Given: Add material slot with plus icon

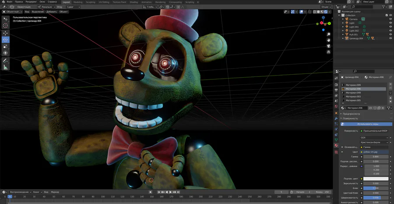Looking at the screenshot, I should click(390, 84).
